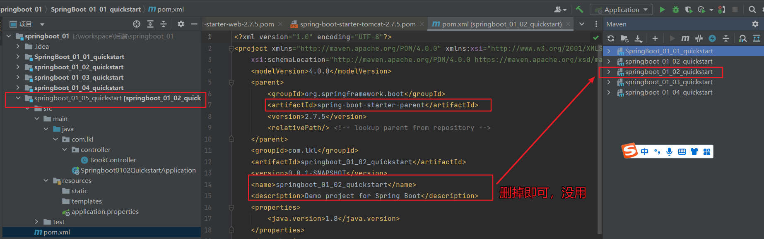Image resolution: width=764 pixels, height=239 pixels.
Task: Open Maven dependency analyzer icon
Action: pyautogui.click(x=743, y=38)
